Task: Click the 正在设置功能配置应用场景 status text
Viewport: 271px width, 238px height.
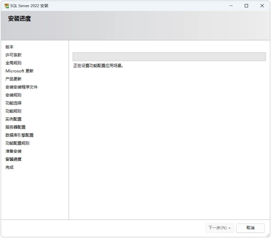Action: coord(98,66)
